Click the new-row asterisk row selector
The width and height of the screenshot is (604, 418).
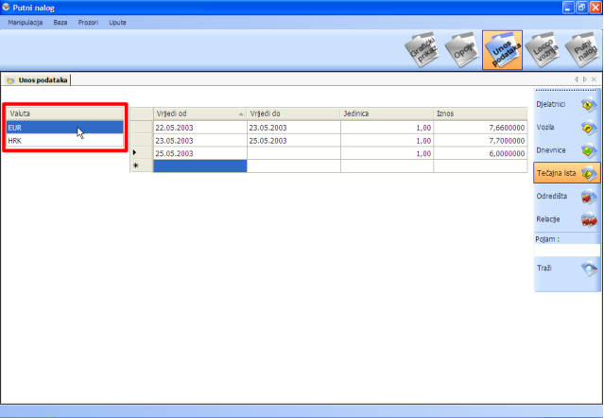[x=142, y=166]
